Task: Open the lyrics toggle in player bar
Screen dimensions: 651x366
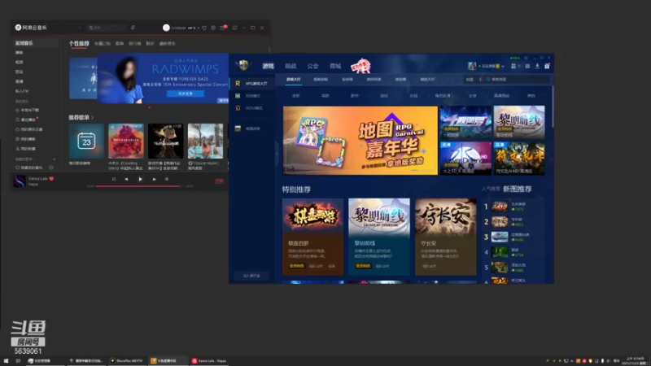Action: tap(219, 181)
